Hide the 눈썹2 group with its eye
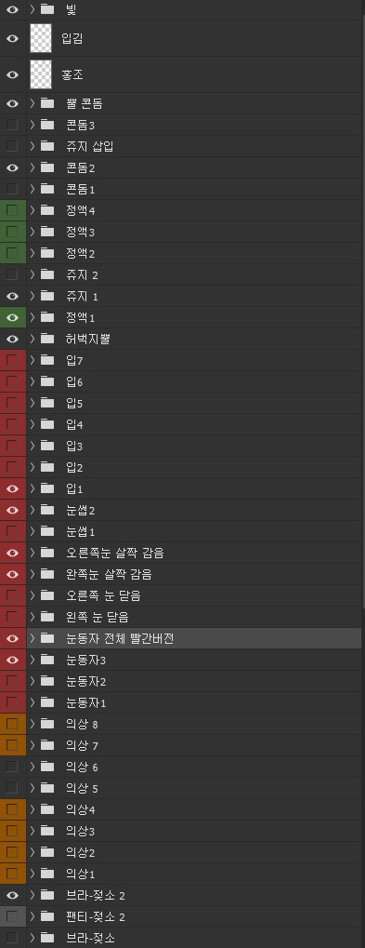This screenshot has height=948, width=365. pos(12,510)
